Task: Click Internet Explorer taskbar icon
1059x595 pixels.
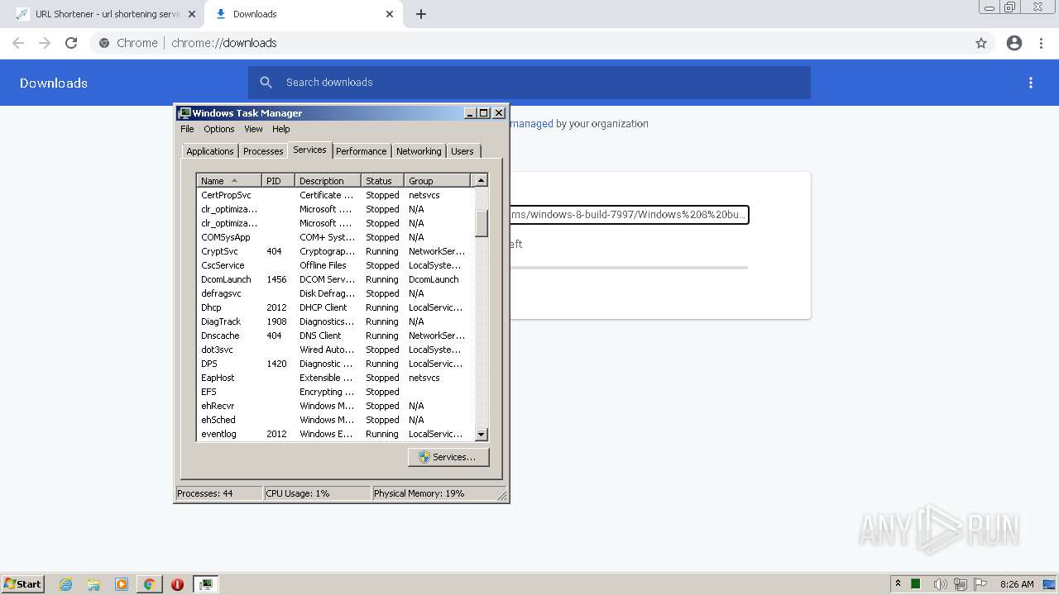Action: (x=66, y=584)
